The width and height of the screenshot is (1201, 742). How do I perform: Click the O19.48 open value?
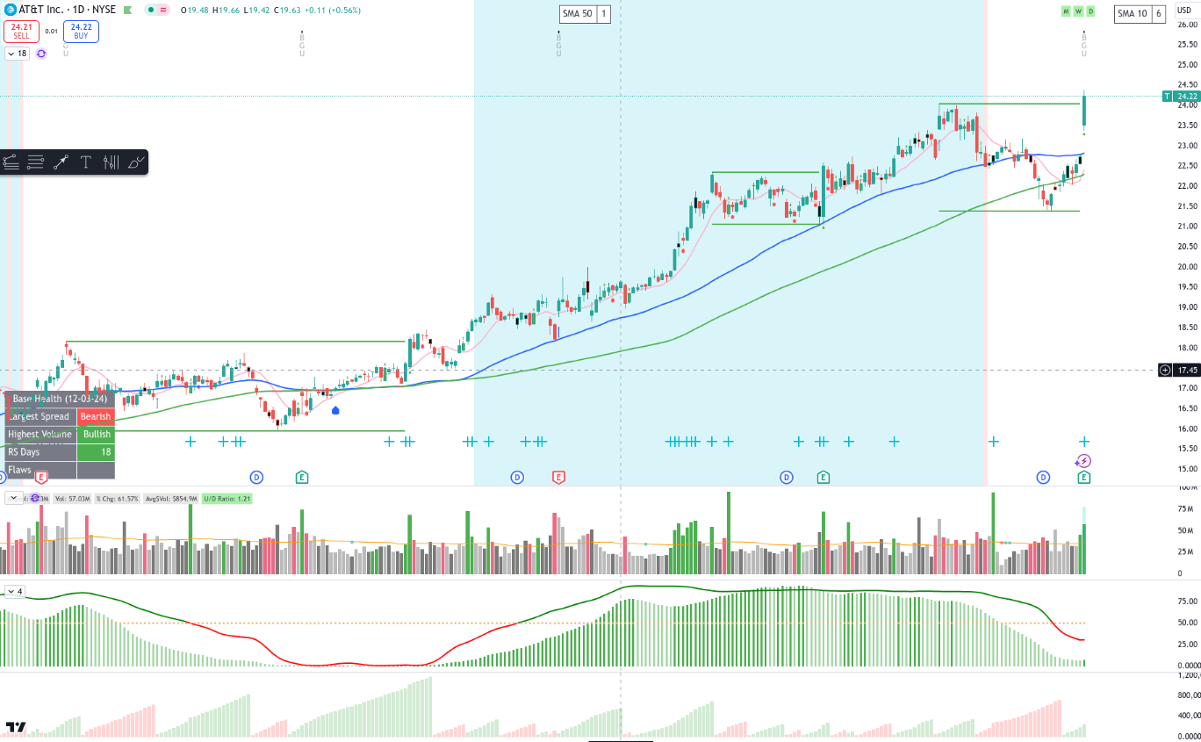(195, 10)
